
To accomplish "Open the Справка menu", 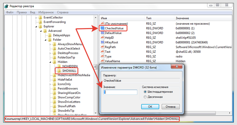I will (63, 12).
